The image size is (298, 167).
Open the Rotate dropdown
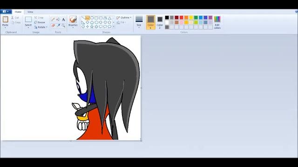coord(41,27)
